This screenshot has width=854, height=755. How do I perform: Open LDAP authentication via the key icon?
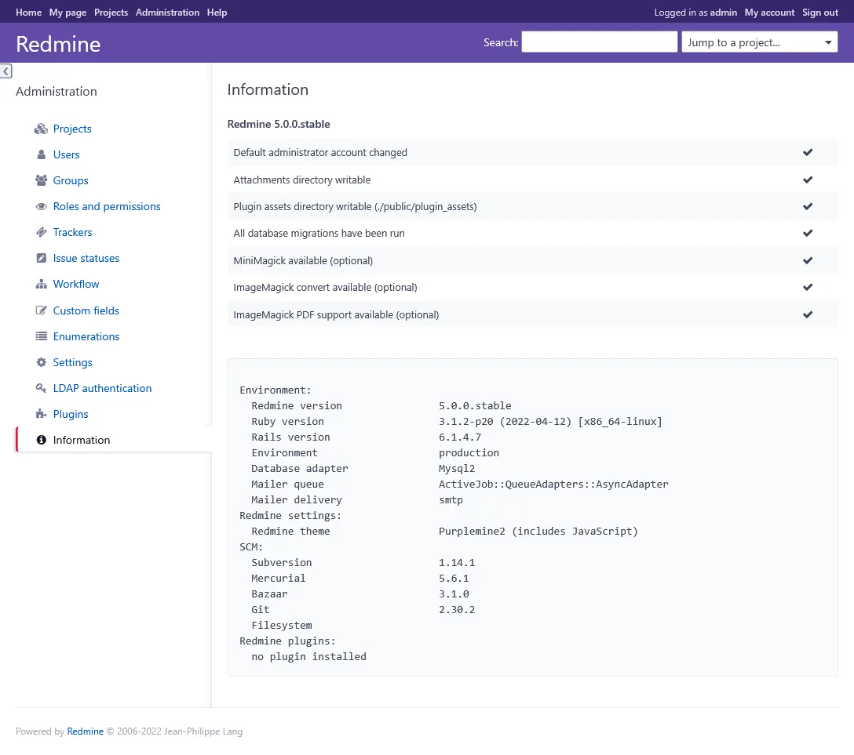click(41, 388)
